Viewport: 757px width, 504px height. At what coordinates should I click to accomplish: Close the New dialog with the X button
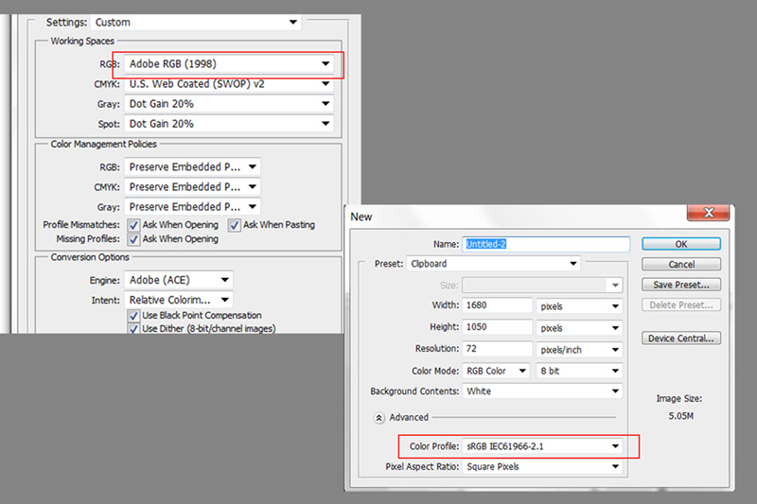pyautogui.click(x=708, y=213)
